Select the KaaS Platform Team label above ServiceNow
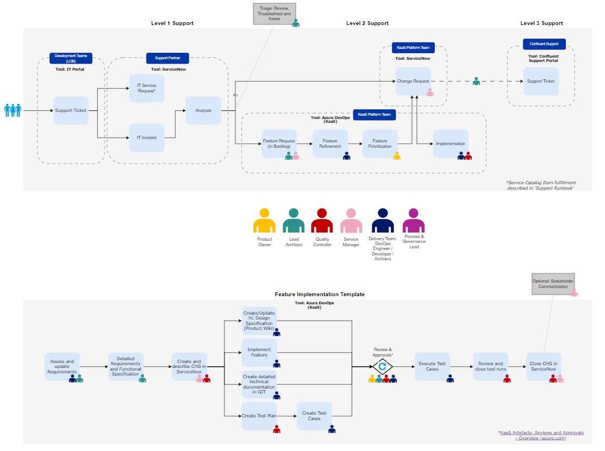 coord(413,48)
